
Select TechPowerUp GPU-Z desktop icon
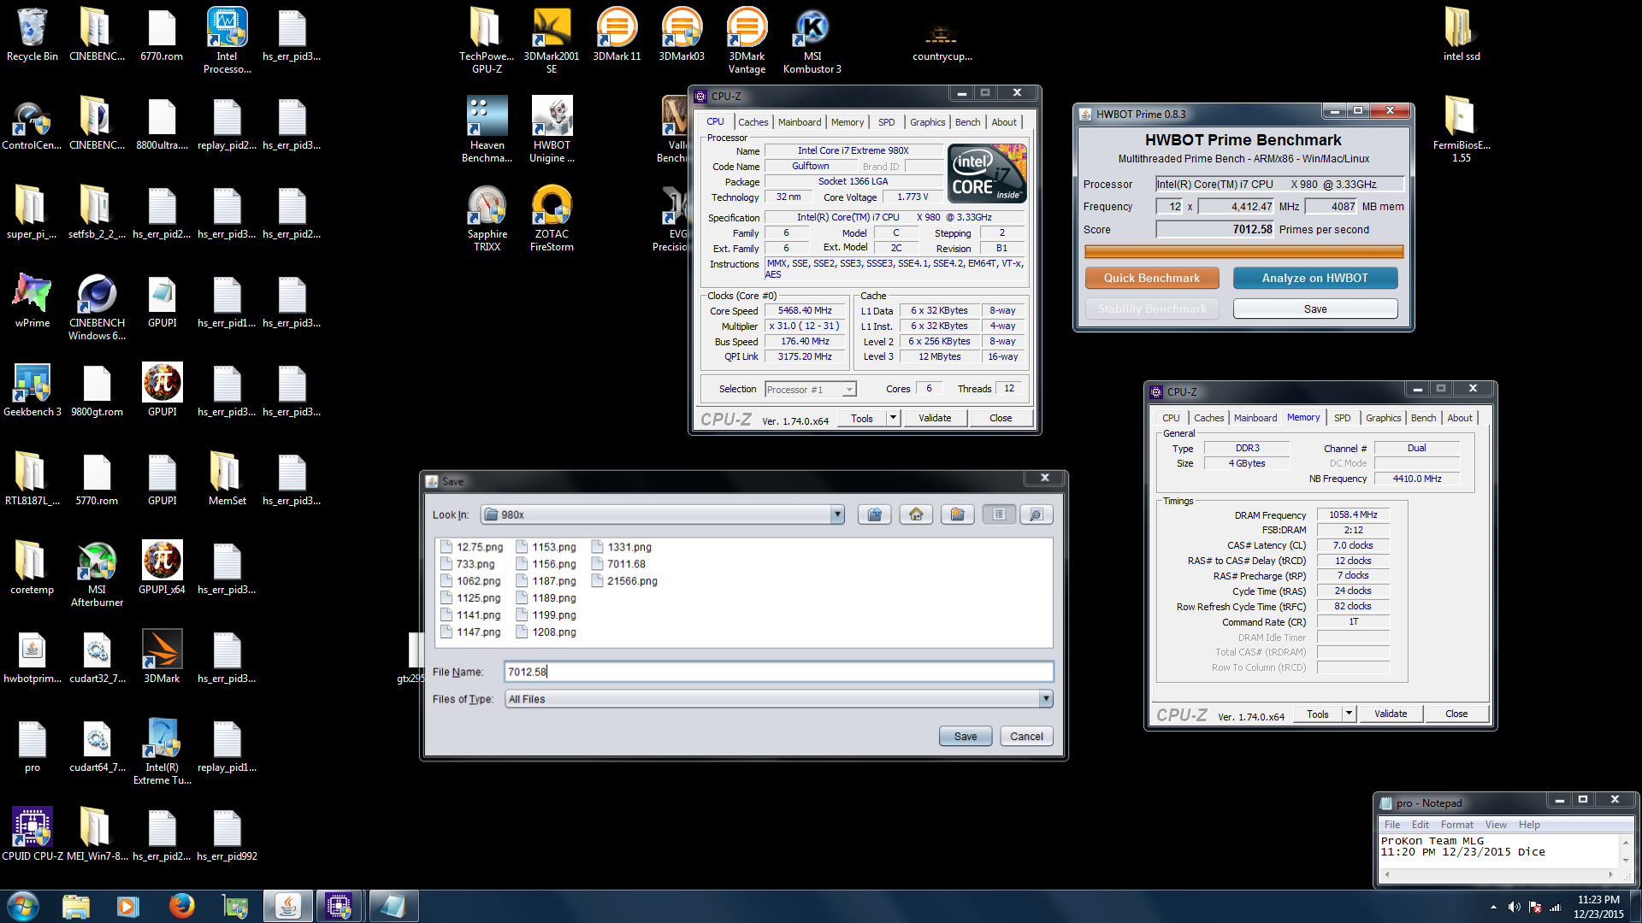[487, 41]
